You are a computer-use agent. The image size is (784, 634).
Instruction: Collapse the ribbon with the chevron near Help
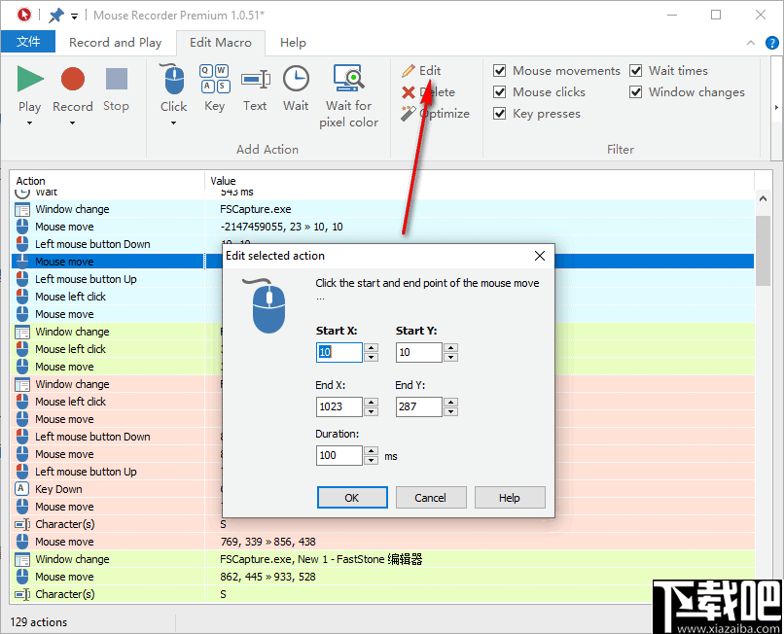click(749, 42)
